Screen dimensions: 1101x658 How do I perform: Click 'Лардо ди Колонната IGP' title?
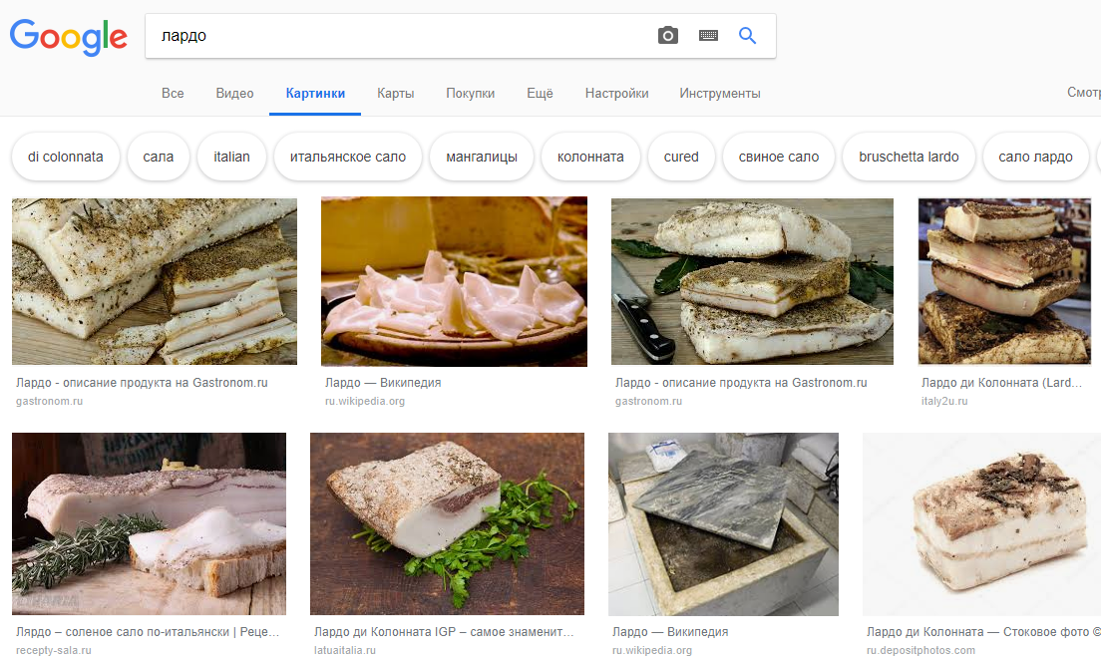tap(444, 632)
